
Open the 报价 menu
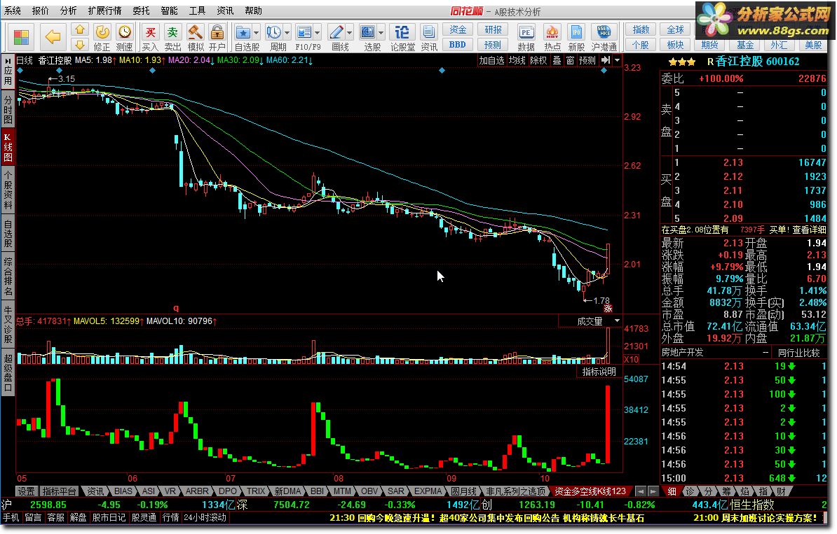[40, 10]
